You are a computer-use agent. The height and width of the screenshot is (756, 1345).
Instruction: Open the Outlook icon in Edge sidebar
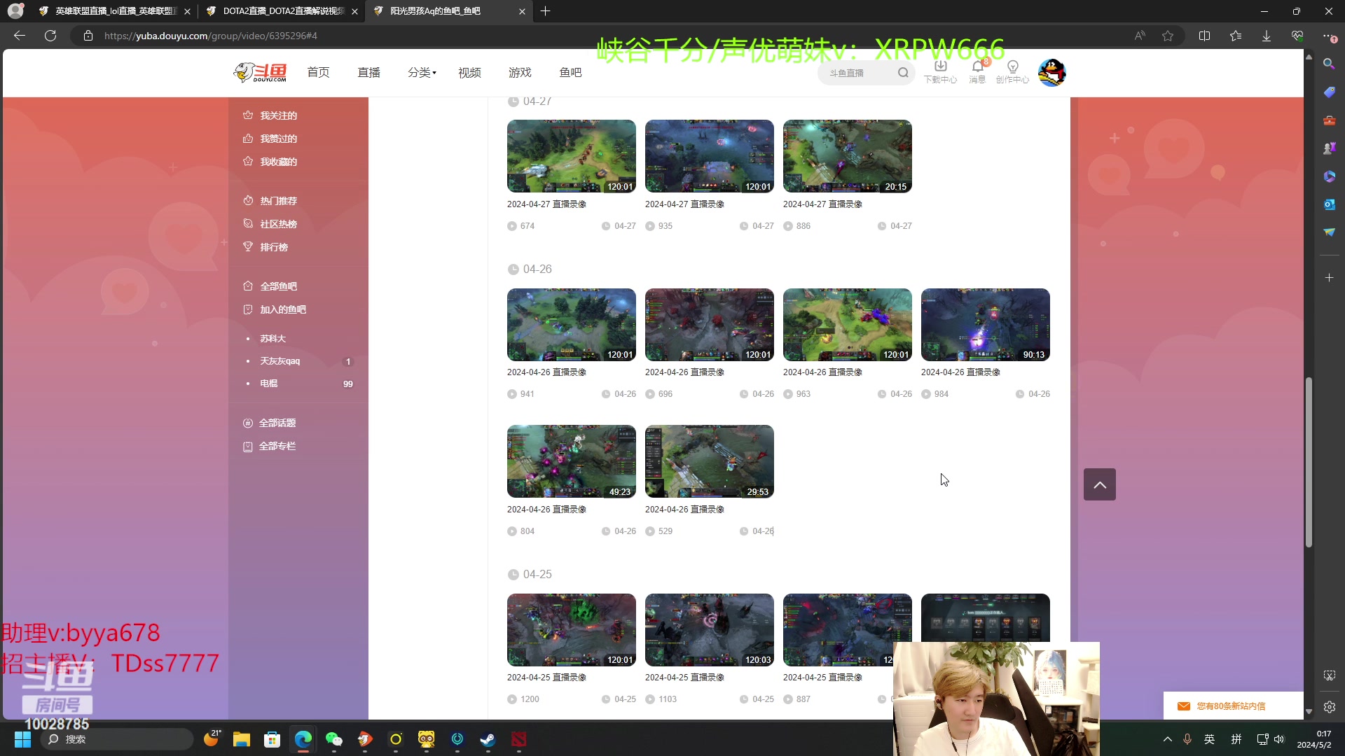(1329, 204)
